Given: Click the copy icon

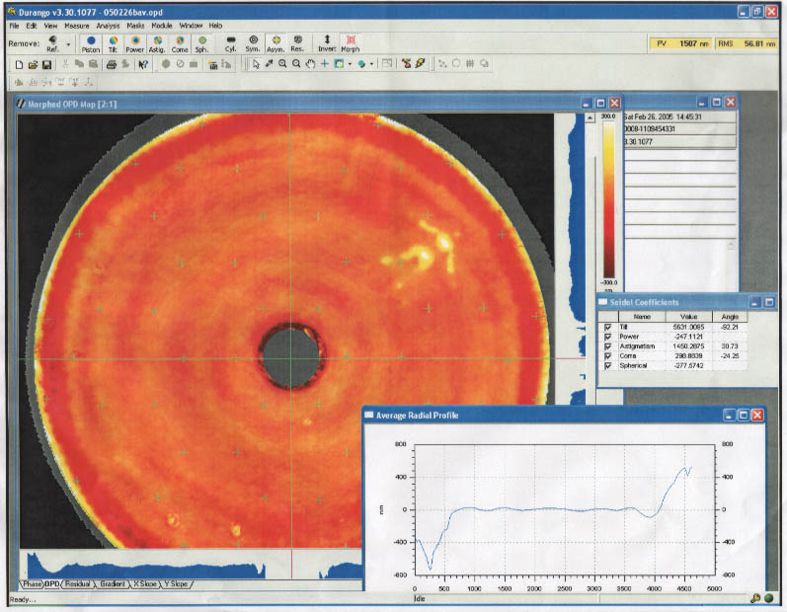Looking at the screenshot, I should [79, 64].
